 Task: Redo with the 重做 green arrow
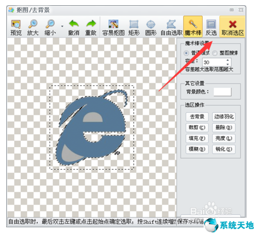pos(91,27)
